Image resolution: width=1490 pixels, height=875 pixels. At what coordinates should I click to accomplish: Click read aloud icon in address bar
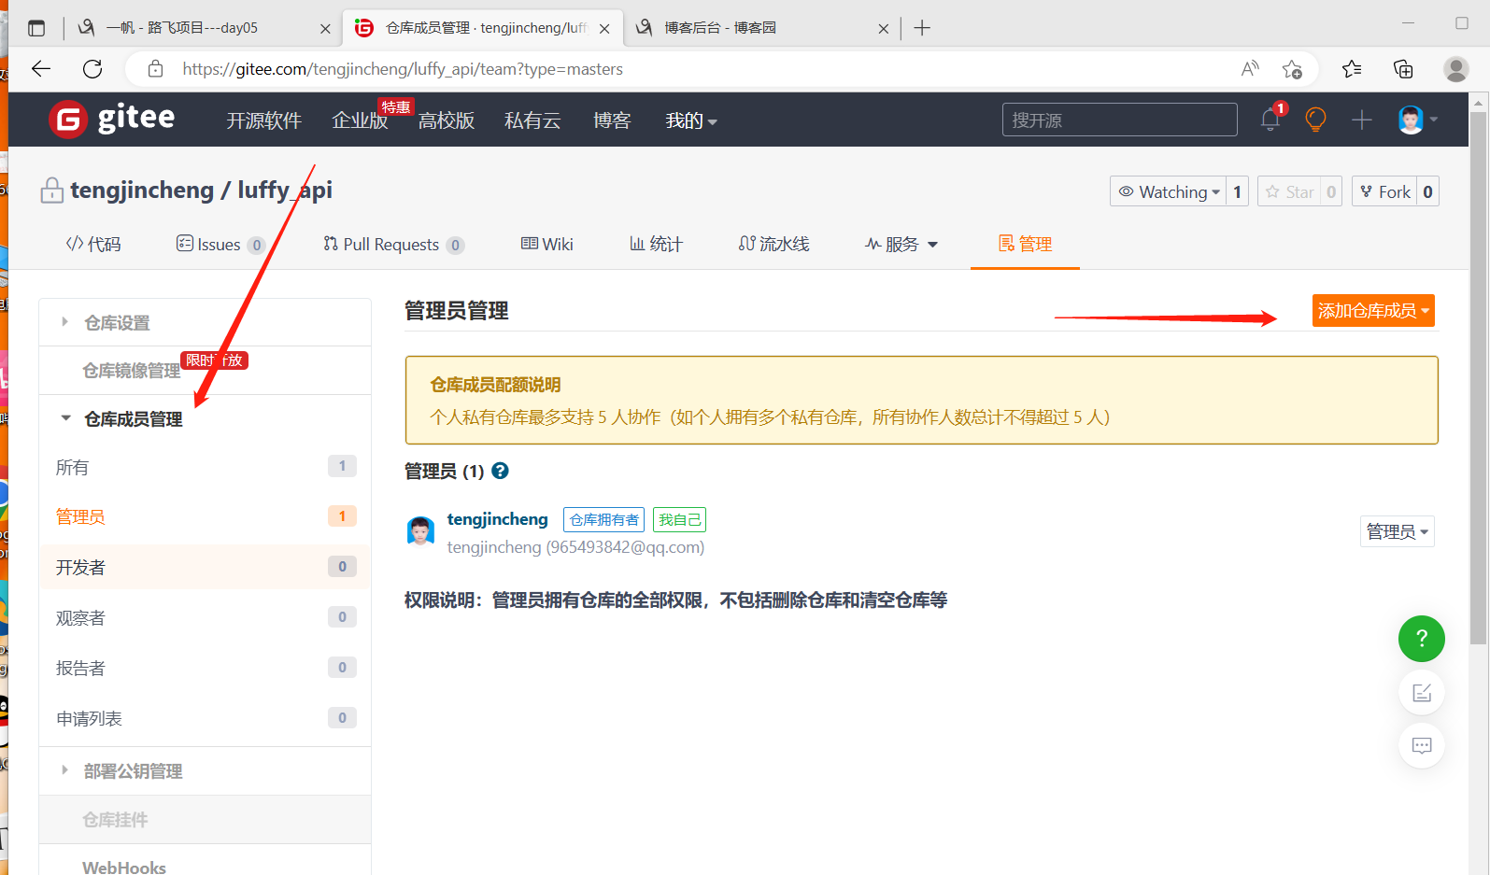[1250, 68]
